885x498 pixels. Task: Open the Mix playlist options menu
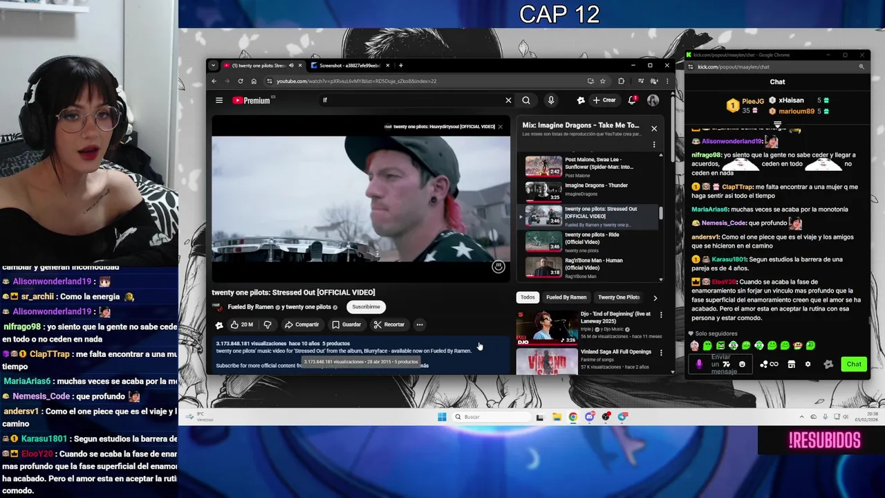(654, 145)
